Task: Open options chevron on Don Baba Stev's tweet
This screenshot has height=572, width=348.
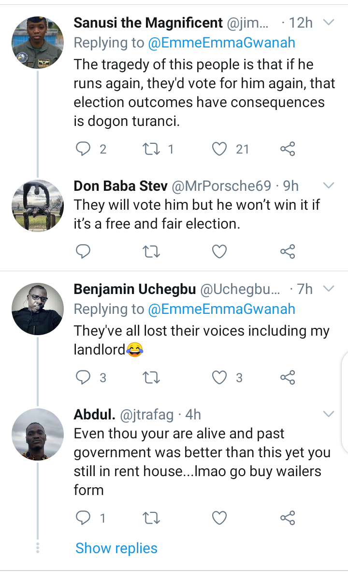Action: pos(329,186)
